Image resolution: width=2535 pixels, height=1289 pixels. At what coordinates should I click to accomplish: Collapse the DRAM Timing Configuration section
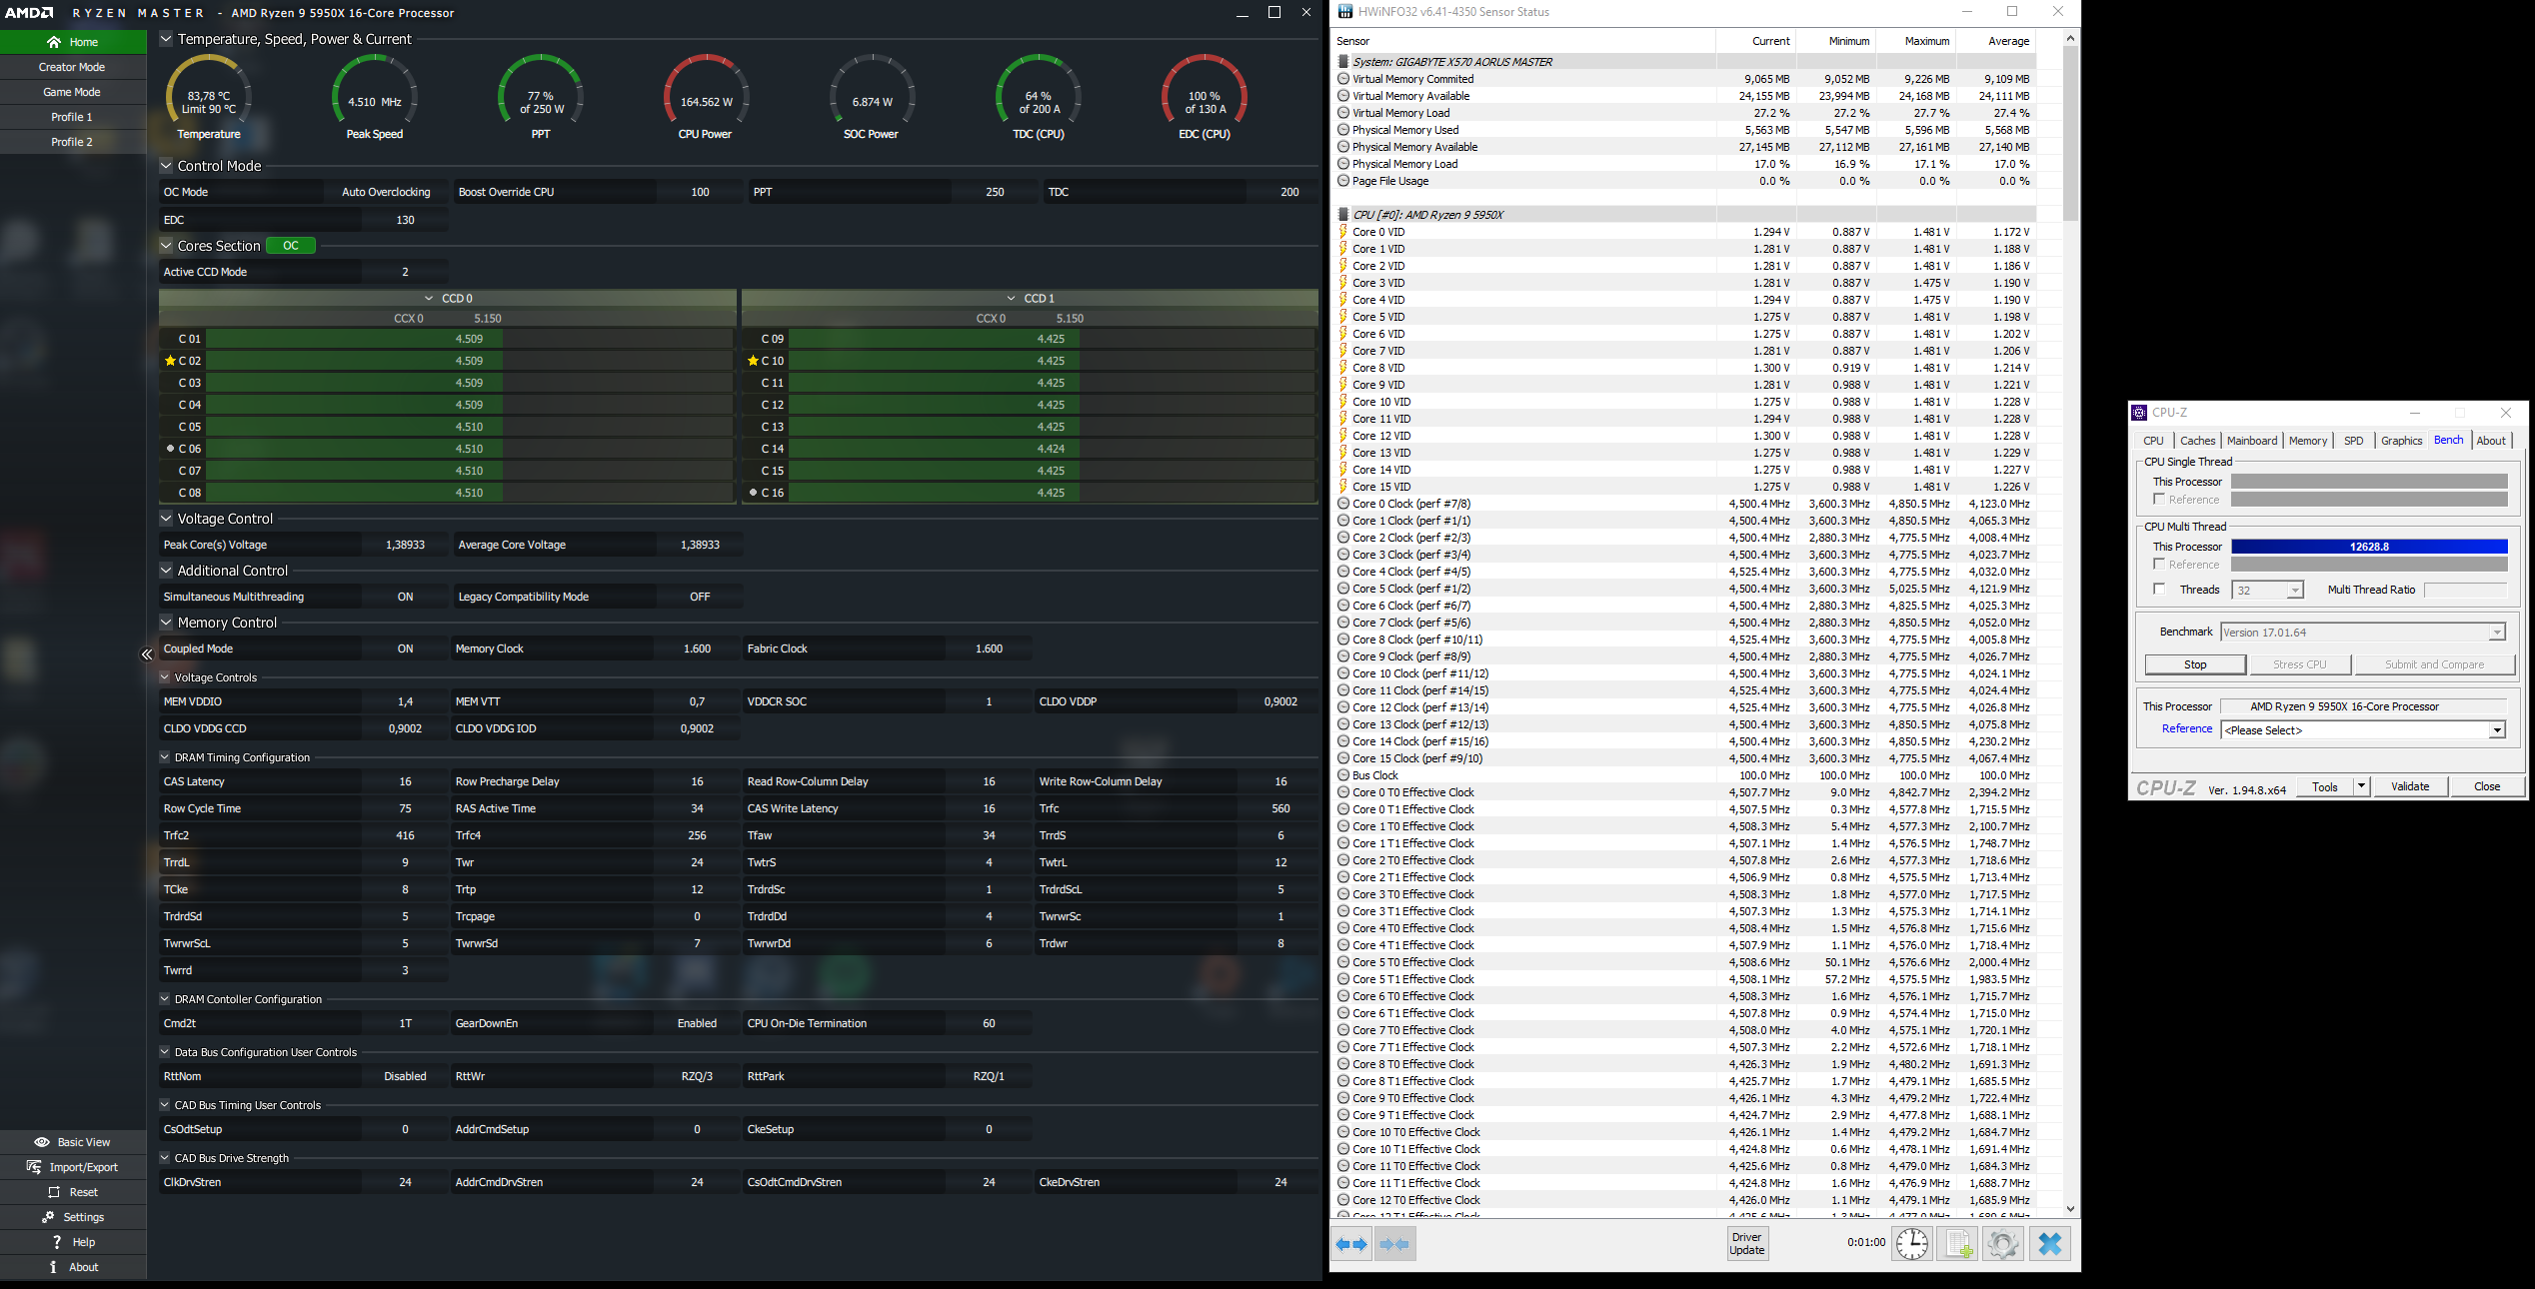pos(165,757)
